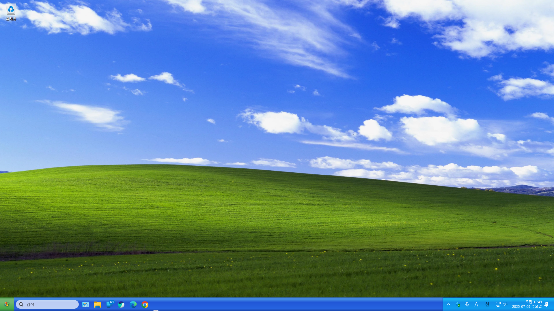Open the taskbar app with badge 60

(110, 304)
